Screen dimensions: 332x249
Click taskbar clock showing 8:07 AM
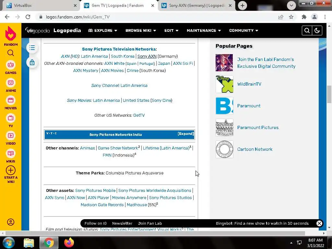tap(315, 243)
